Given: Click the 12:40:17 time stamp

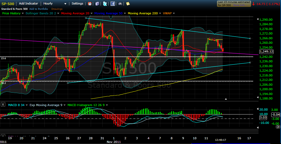Looking at the screenshot, I should tap(221, 139).
